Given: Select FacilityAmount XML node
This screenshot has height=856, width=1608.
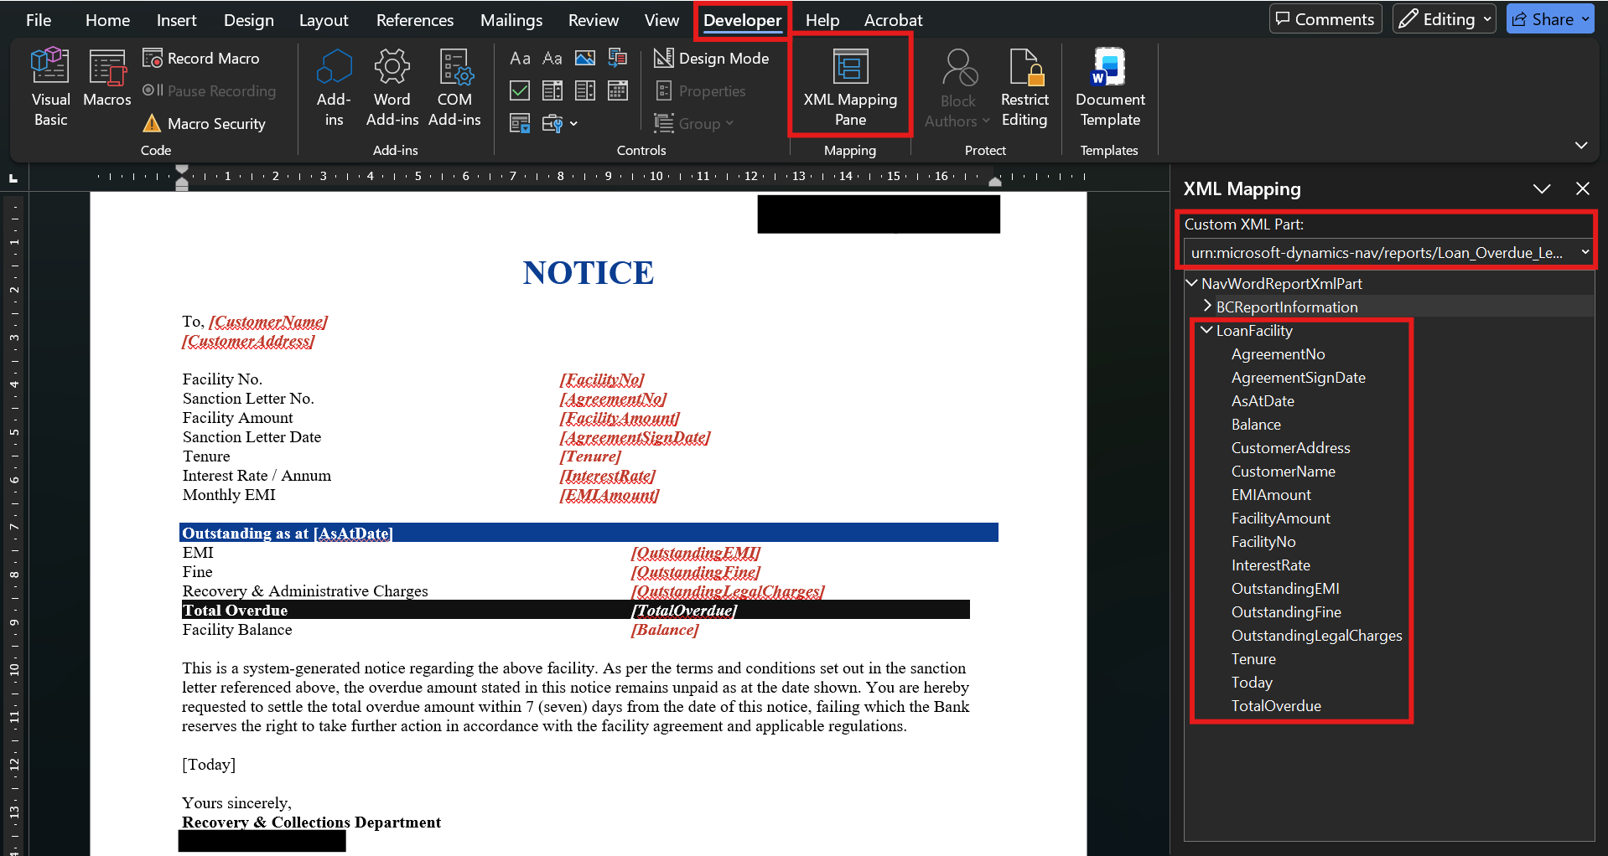Looking at the screenshot, I should coord(1280,518).
